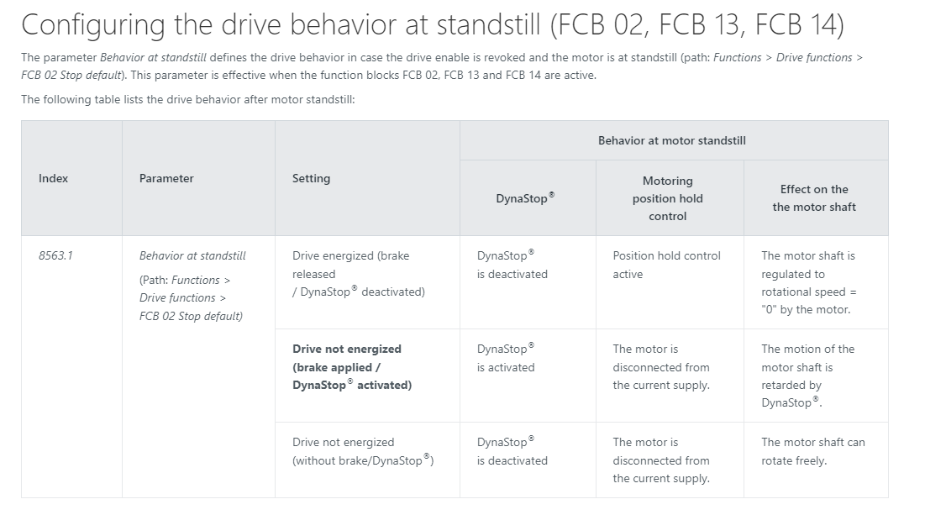The height and width of the screenshot is (515, 925).
Task: Select the 'Drive not energized (without brake/DynaStop)' setting
Action: point(363,451)
